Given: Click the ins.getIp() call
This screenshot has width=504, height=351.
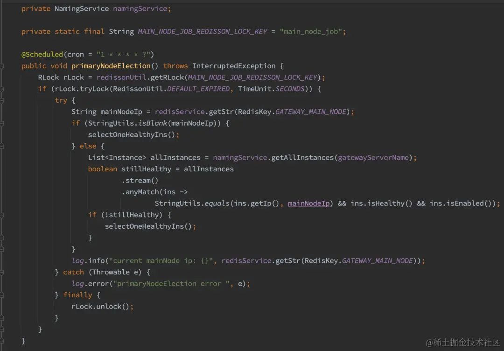Looking at the screenshot, I should pos(257,204).
